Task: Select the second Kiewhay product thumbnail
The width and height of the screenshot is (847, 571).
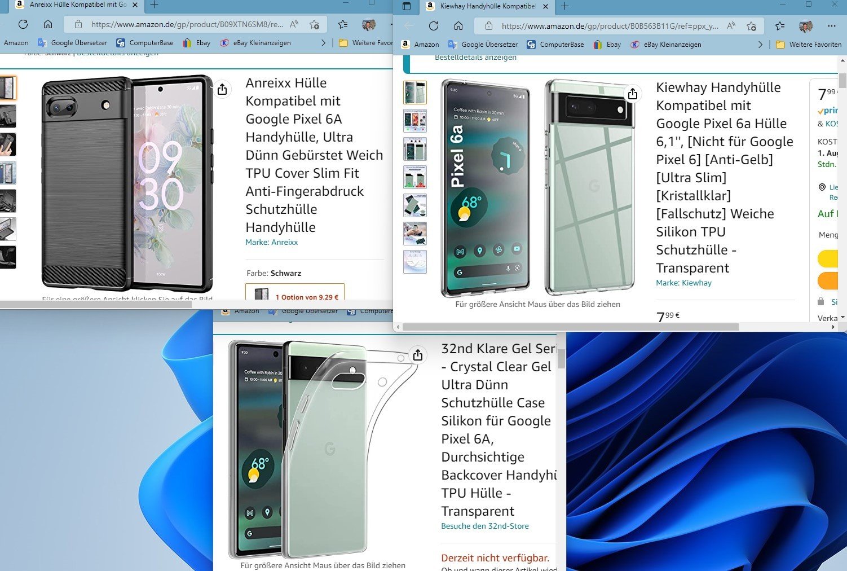Action: [x=415, y=121]
